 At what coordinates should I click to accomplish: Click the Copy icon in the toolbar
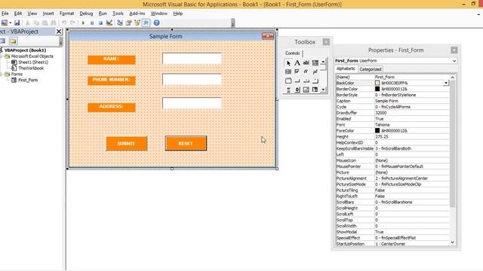tap(36, 23)
